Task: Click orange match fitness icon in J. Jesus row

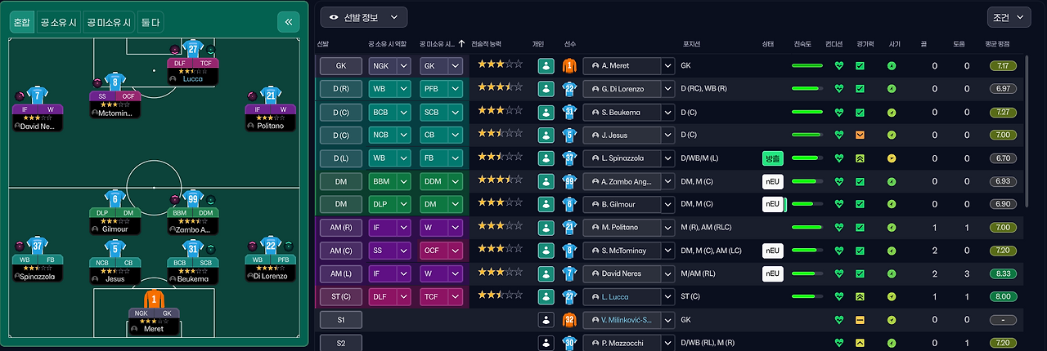Action: click(860, 135)
